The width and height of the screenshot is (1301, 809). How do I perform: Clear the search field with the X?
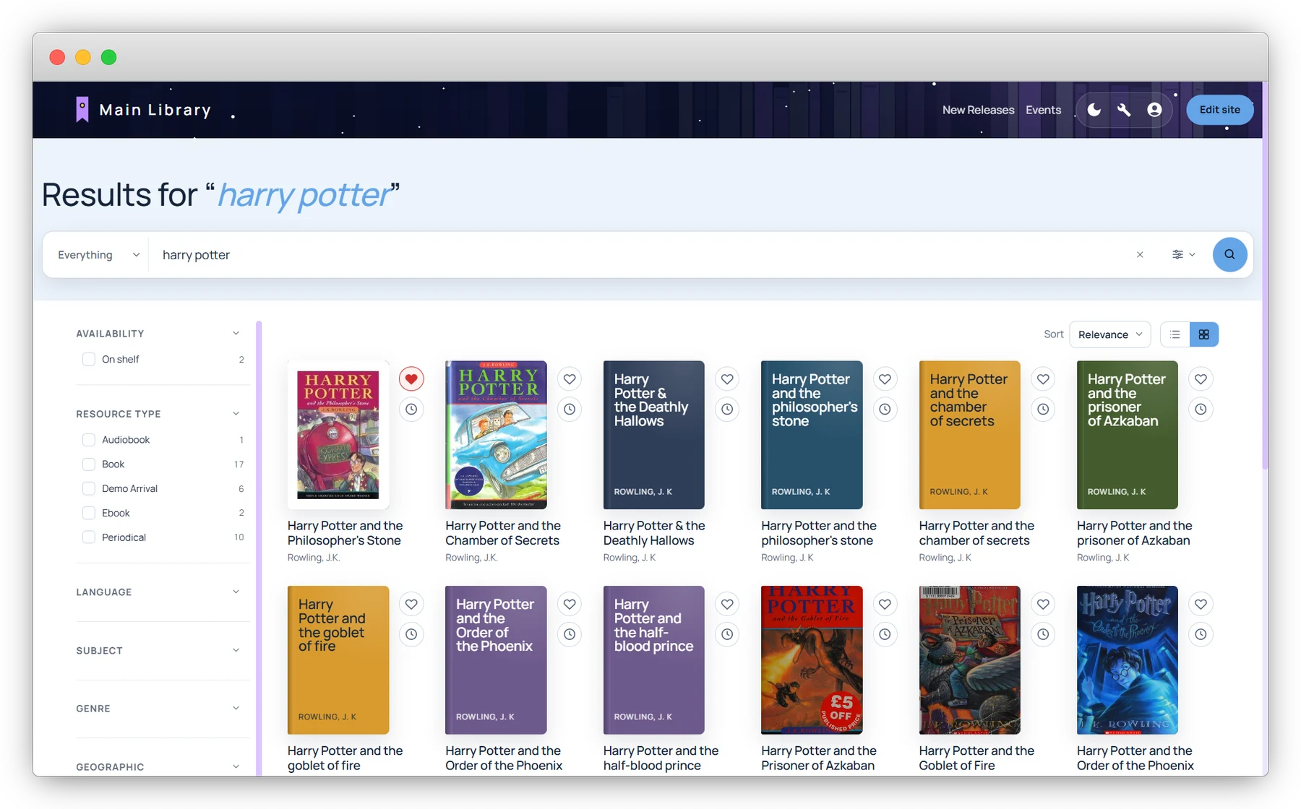pyautogui.click(x=1140, y=255)
